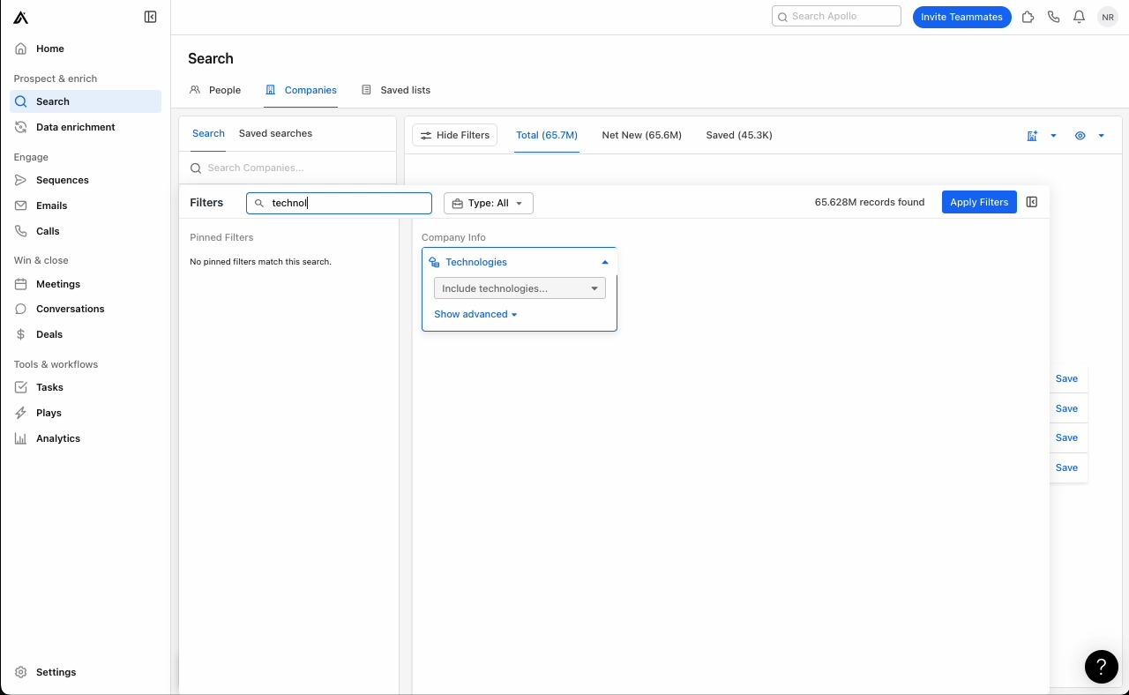Collapse the left sidebar with the panel icon
The image size is (1129, 695).
coord(150,17)
